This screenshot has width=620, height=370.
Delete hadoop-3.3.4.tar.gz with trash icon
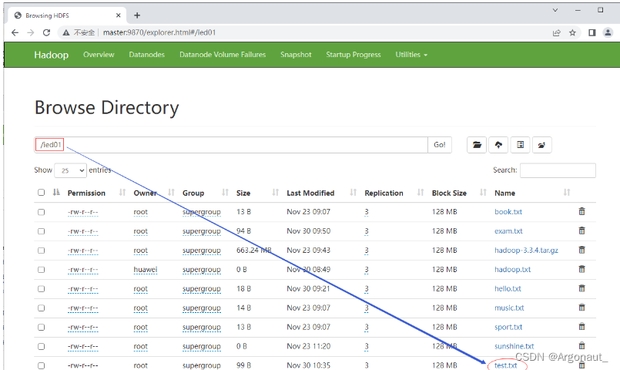(581, 250)
